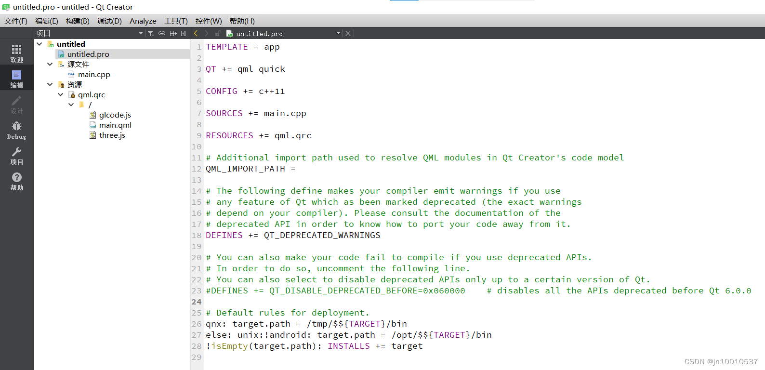765x370 pixels.
Task: Click the filter tree funnel icon
Action: coord(151,33)
